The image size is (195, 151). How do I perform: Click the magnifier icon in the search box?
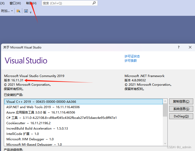(94, 3)
